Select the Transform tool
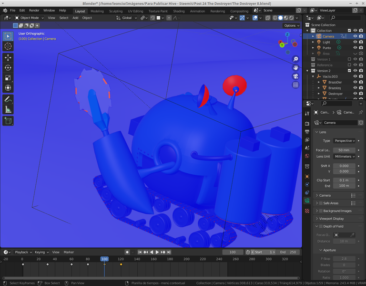 (8, 88)
